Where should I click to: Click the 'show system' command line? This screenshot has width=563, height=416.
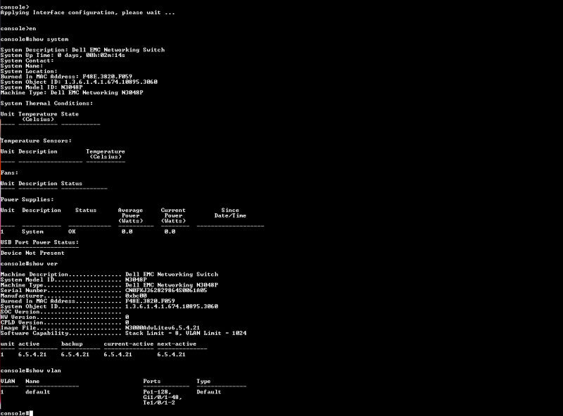[34, 39]
